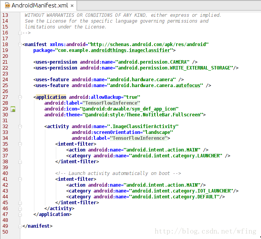Click fold end marker at line 46
The height and width of the screenshot is (239, 261).
click(x=20, y=209)
